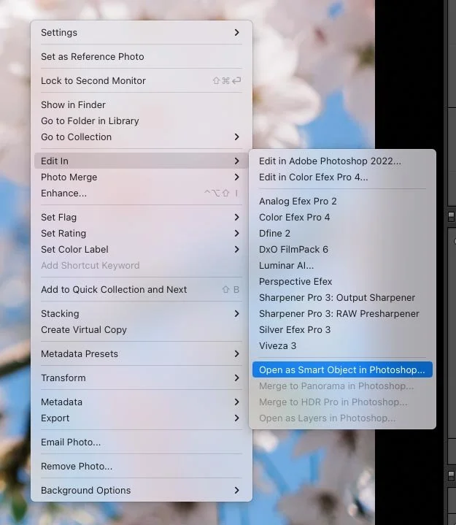Expand the Stacking submenu
The width and height of the screenshot is (456, 525).
(142, 314)
